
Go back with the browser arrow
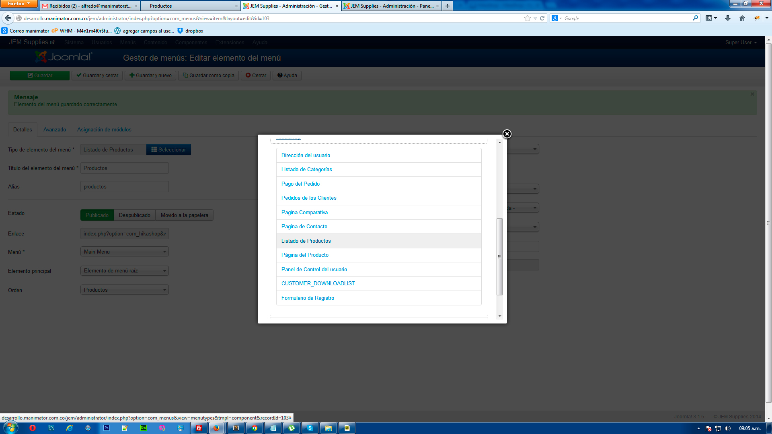click(x=8, y=18)
